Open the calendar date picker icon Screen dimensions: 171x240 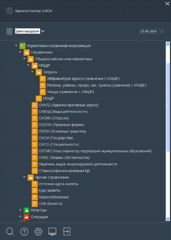click(163, 31)
